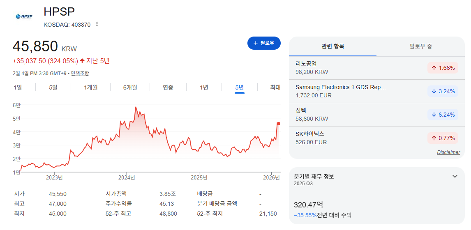Click the 0.77% change badge for SK하이닉스
The width and height of the screenshot is (471, 230).
click(x=443, y=138)
